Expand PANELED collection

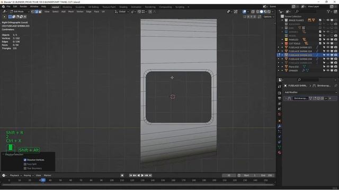[x=282, y=40]
